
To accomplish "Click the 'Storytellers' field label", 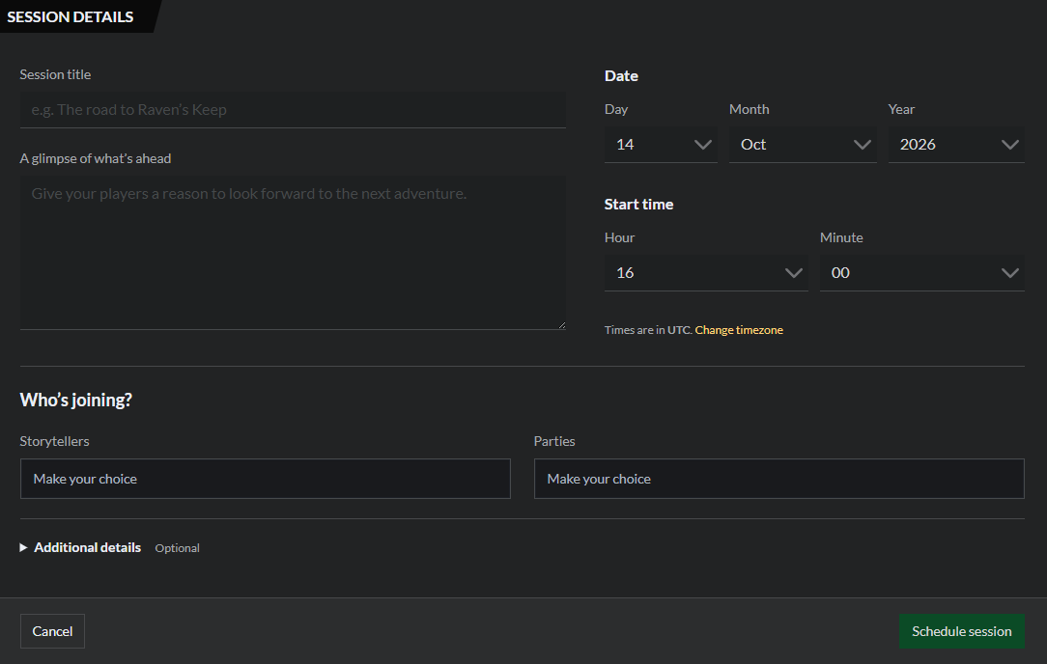I will point(54,441).
